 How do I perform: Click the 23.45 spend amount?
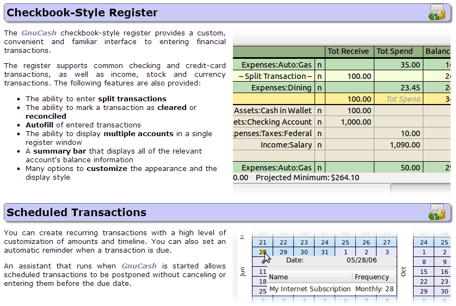[410, 88]
